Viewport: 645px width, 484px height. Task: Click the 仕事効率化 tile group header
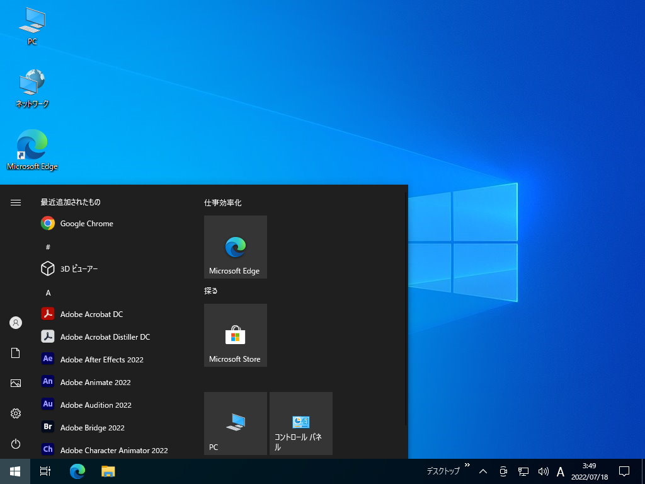[x=223, y=203]
